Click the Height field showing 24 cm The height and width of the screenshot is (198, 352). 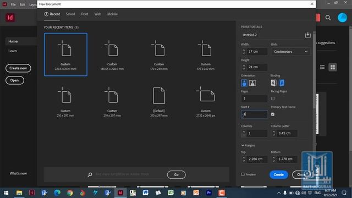point(257,67)
